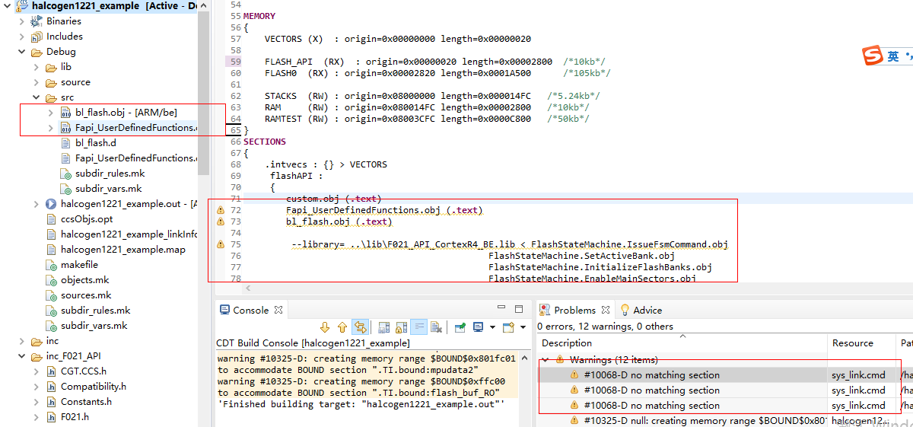Collapse the Debug folder
This screenshot has height=427, width=913.
click(22, 52)
